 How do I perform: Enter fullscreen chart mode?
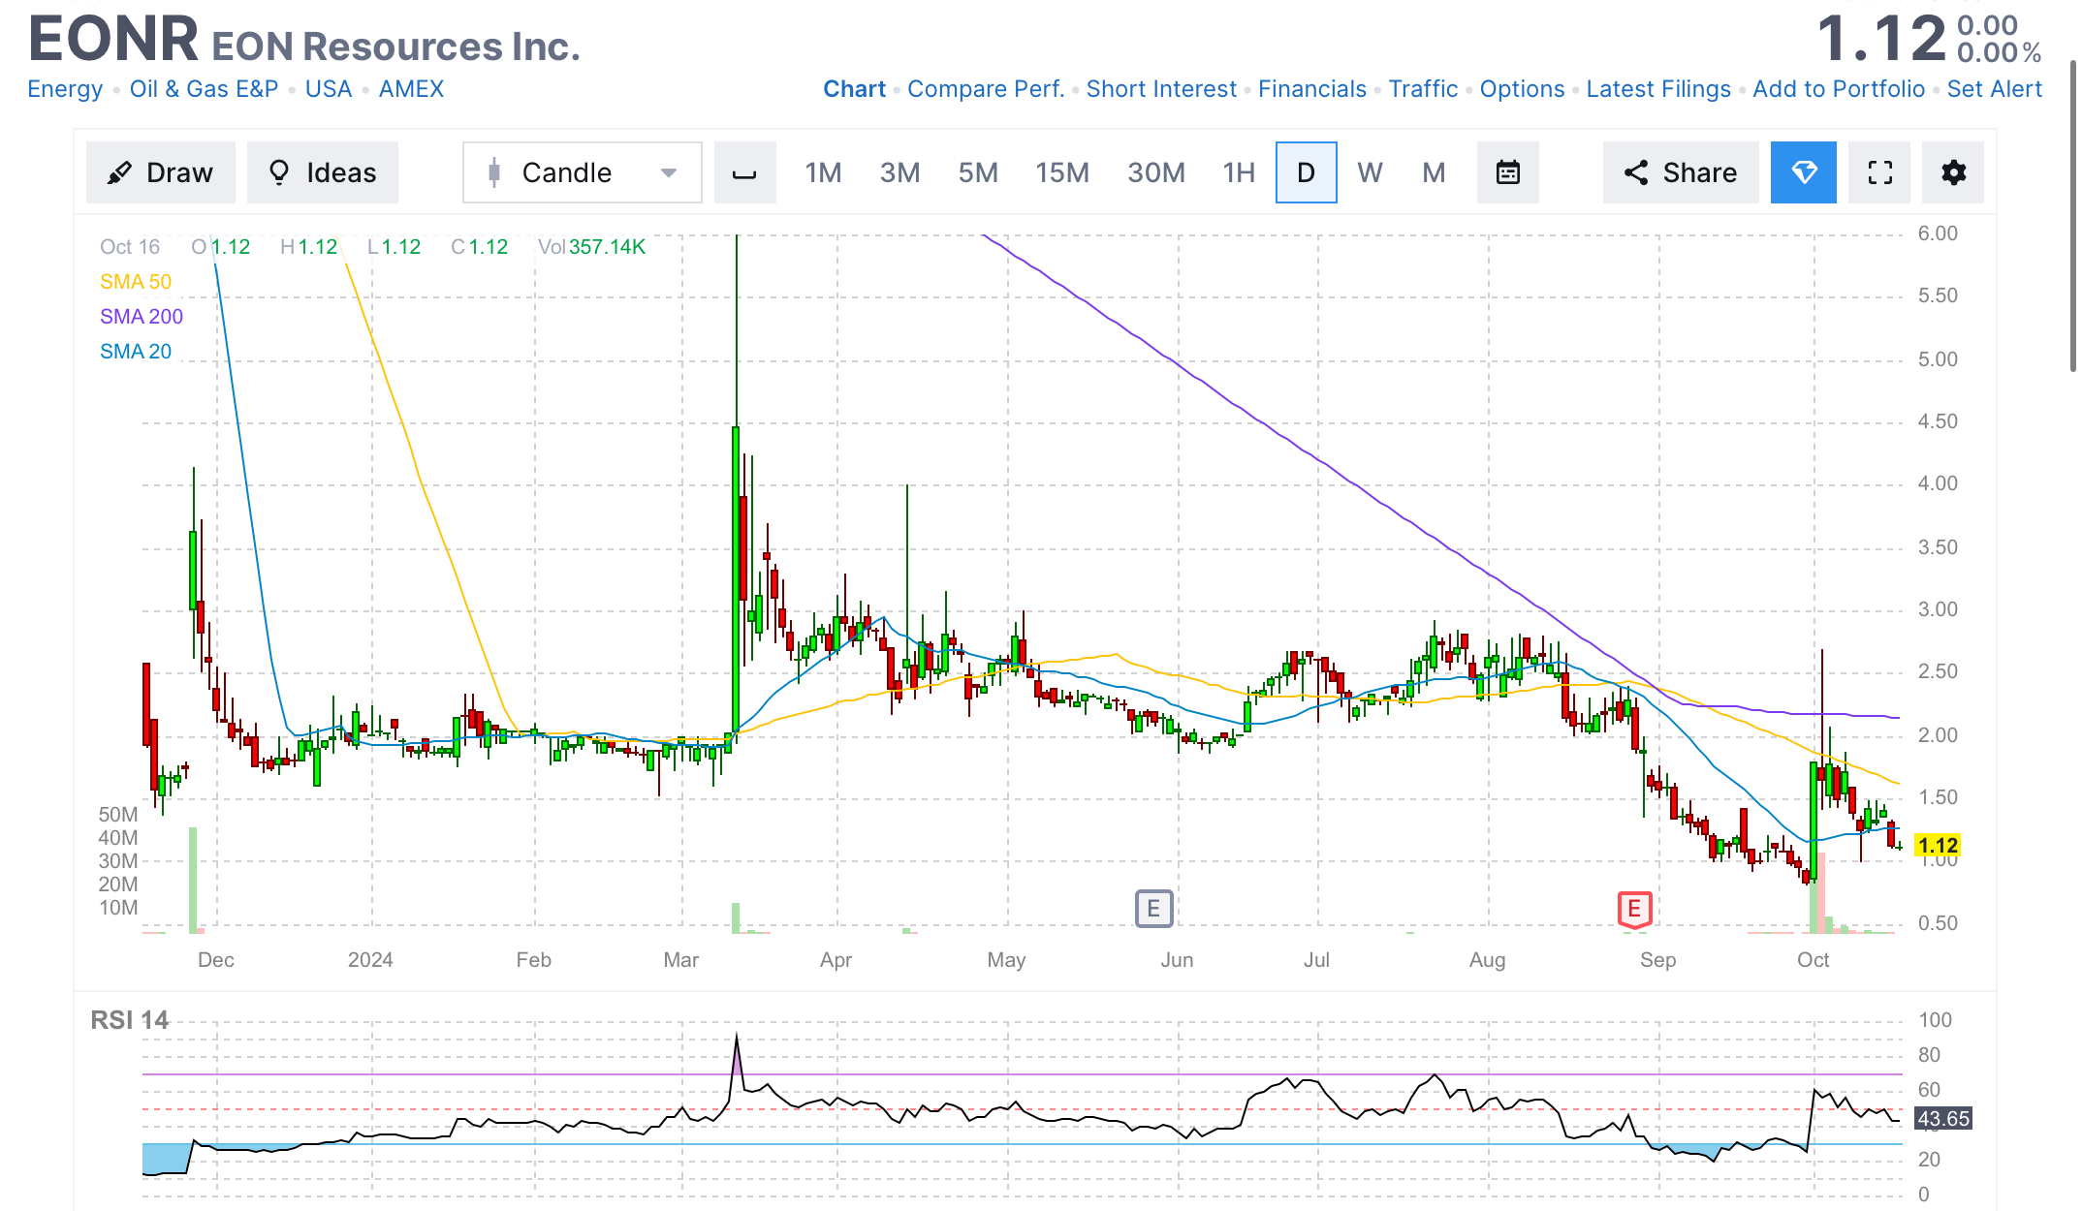pos(1878,171)
